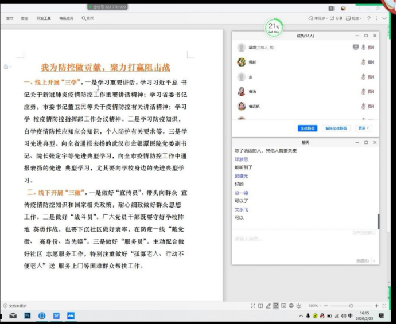This screenshot has height=324, width=397.
Task: Toggle the host's camera icon
Action: (371, 46)
